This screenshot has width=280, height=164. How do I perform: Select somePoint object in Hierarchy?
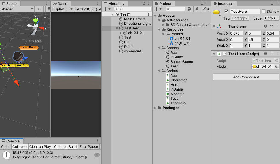133,51
